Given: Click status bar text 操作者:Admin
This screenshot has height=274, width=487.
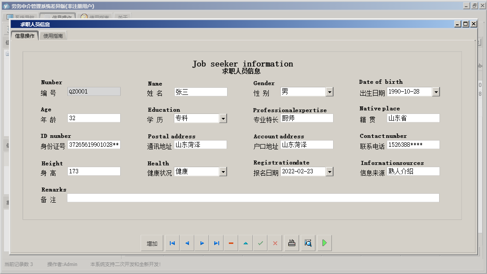Looking at the screenshot, I should [x=62, y=264].
